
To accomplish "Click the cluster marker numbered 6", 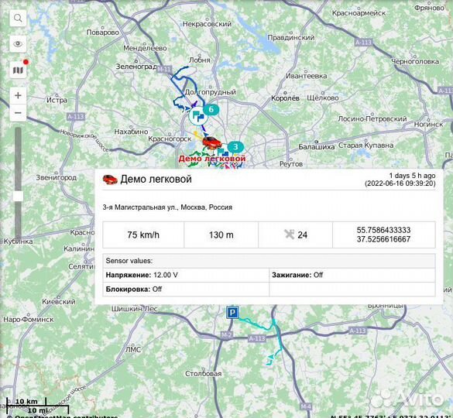I will tap(211, 109).
